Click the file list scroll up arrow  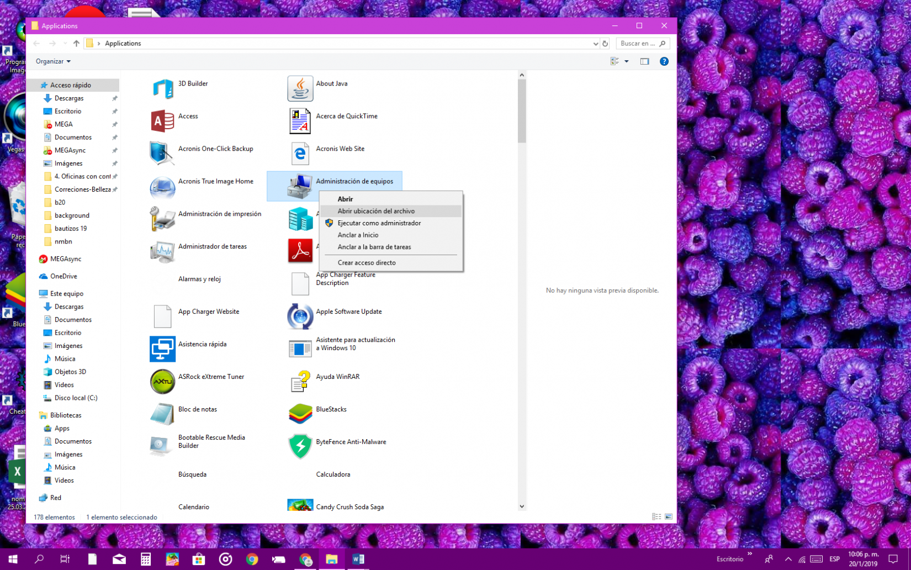tap(522, 75)
